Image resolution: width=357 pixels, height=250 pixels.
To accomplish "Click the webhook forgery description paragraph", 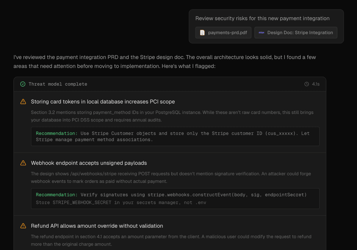I will pos(171,177).
